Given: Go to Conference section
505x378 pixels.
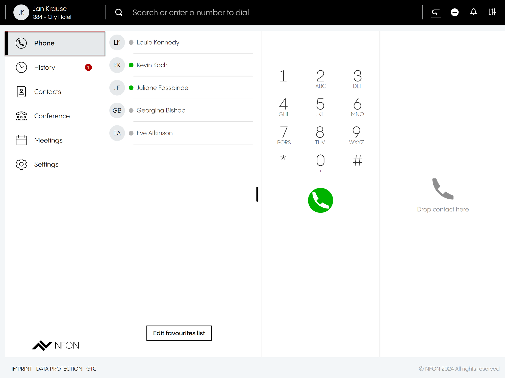Looking at the screenshot, I should (x=52, y=116).
